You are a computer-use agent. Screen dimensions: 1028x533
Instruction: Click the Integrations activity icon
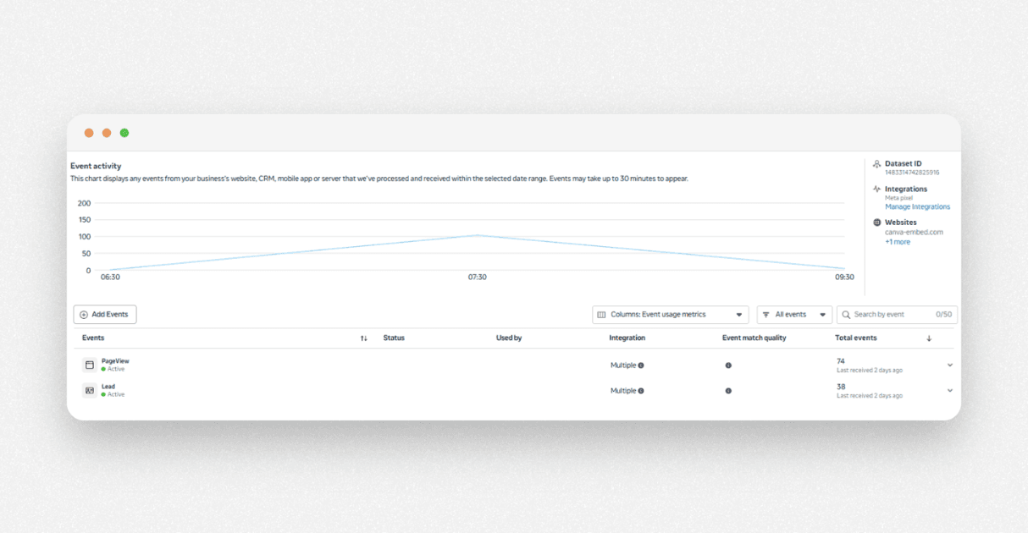[x=876, y=189]
